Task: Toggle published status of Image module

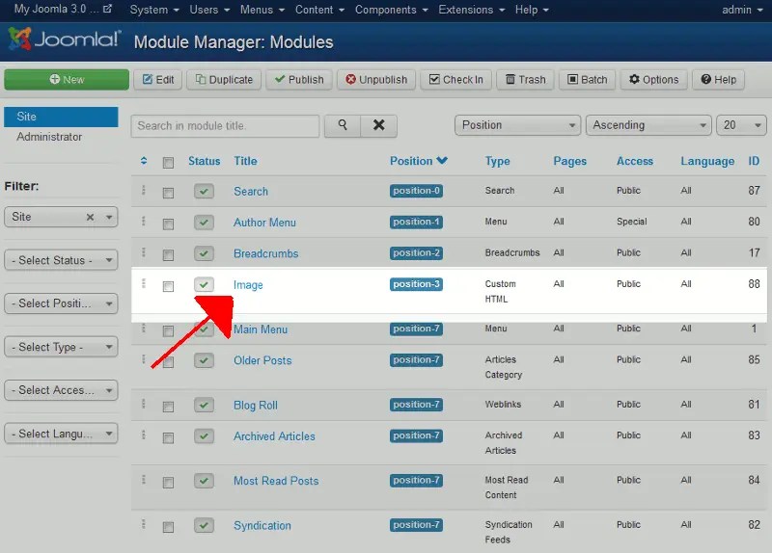Action: pyautogui.click(x=204, y=284)
